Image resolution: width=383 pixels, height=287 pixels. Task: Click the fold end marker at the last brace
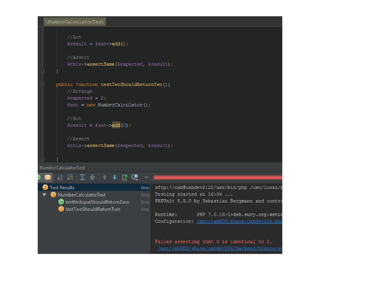click(43, 159)
